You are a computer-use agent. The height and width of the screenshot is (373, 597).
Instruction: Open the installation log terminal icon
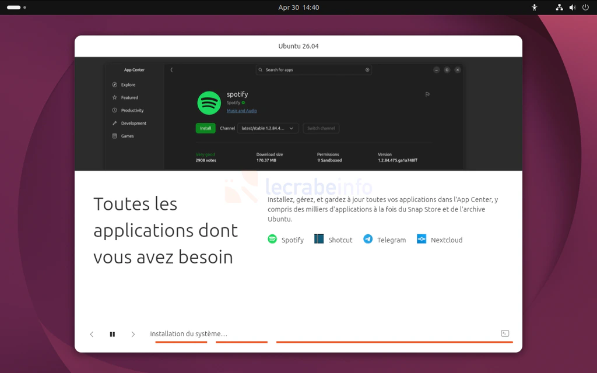(505, 333)
